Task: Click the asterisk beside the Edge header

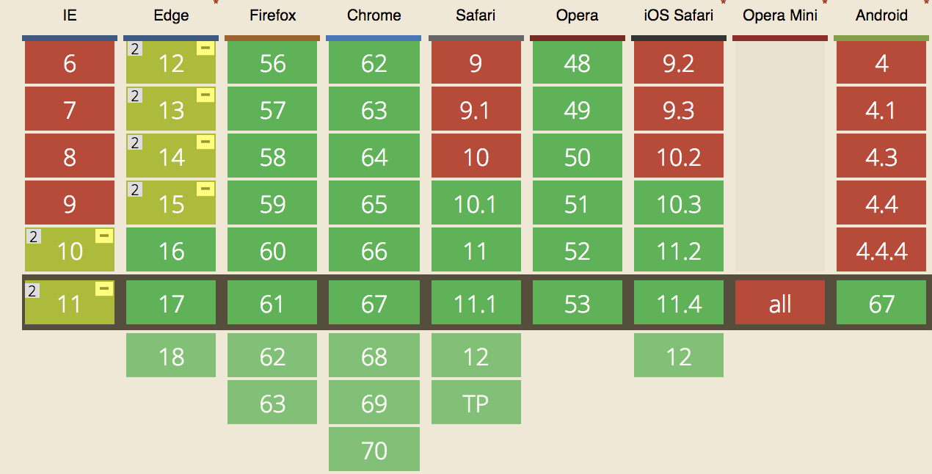Action: click(x=216, y=4)
